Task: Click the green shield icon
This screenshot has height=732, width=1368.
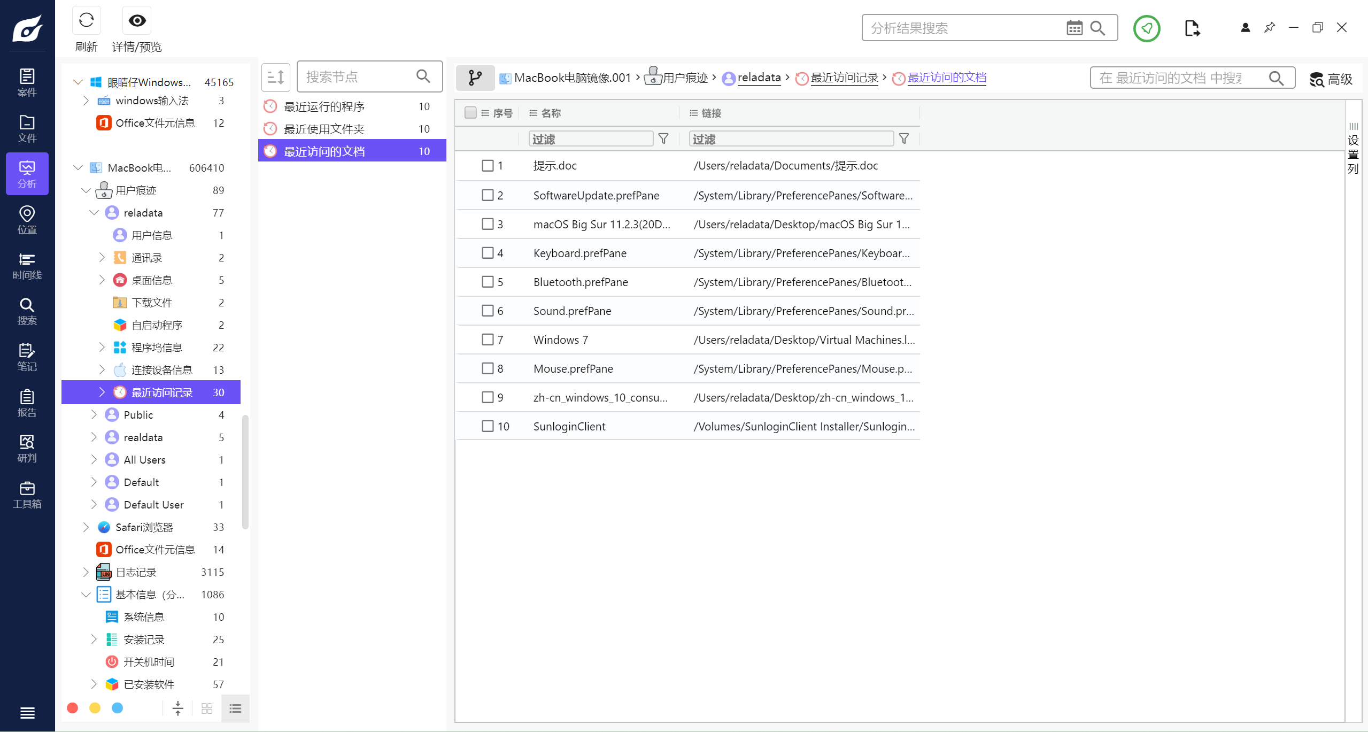Action: [1147, 28]
